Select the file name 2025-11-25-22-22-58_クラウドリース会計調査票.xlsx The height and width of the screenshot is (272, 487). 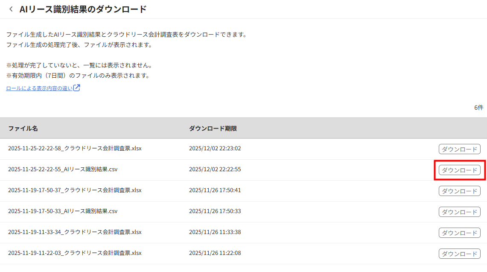(x=75, y=149)
